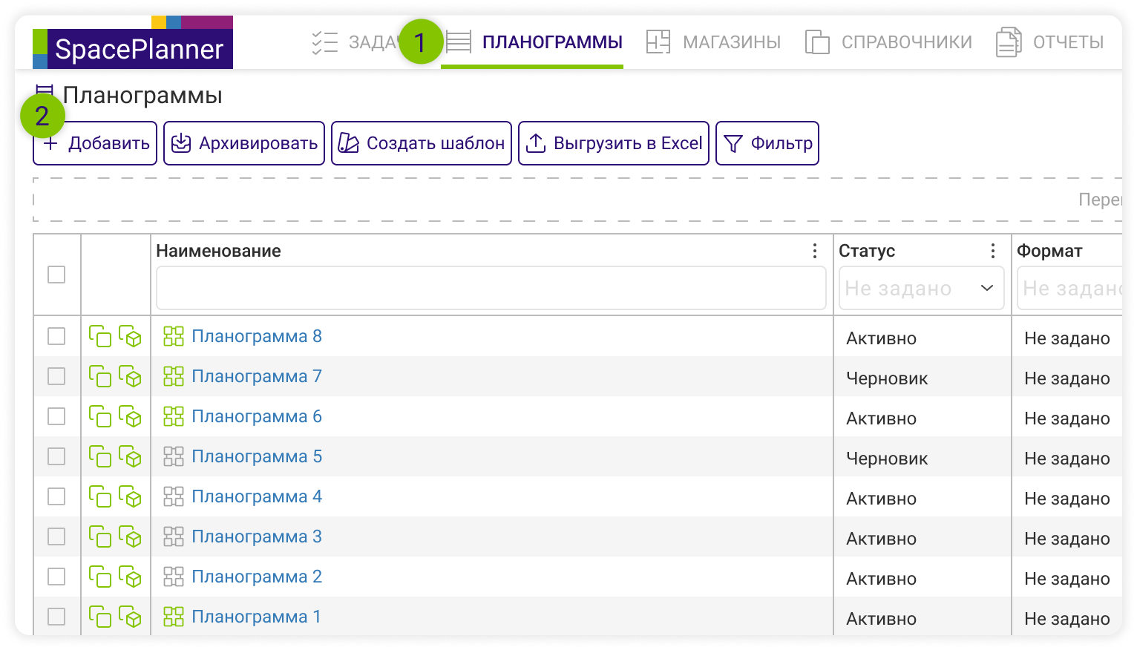Open the Статус filter dropdown showing Не задано
This screenshot has height=650, width=1137.
(921, 288)
